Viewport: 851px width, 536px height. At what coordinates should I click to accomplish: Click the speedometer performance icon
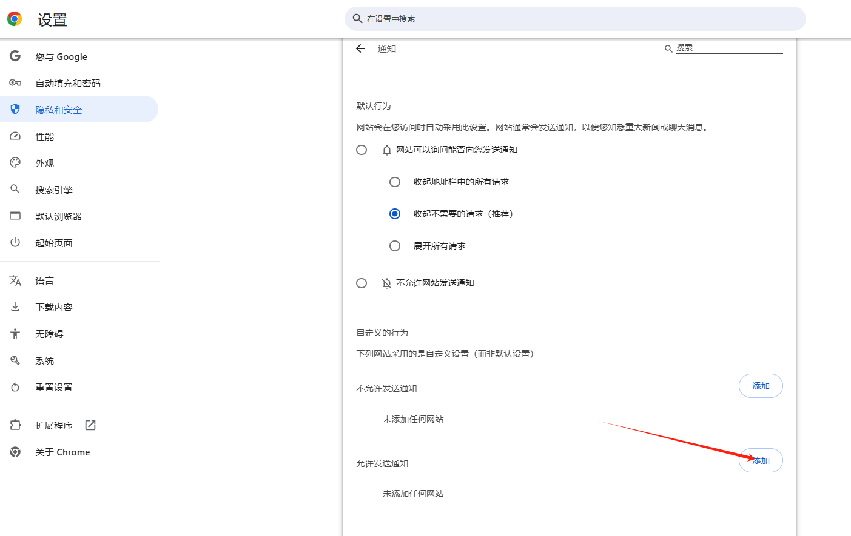click(15, 136)
